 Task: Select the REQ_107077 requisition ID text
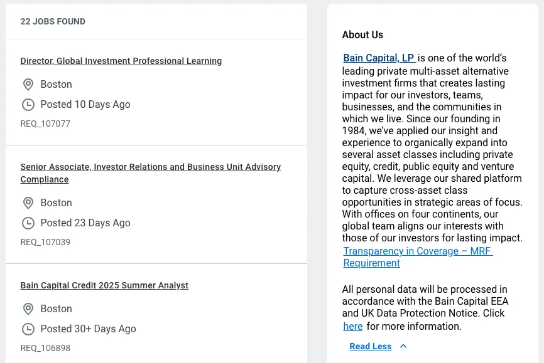point(45,124)
